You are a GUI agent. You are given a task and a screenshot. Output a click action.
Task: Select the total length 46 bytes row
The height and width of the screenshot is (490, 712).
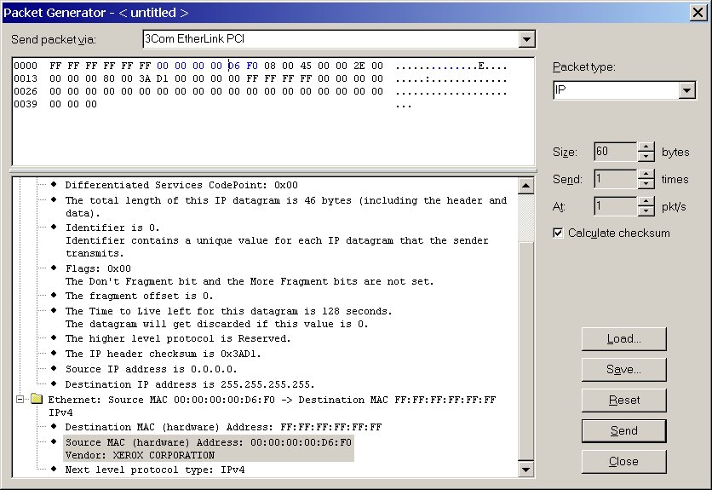pos(286,206)
